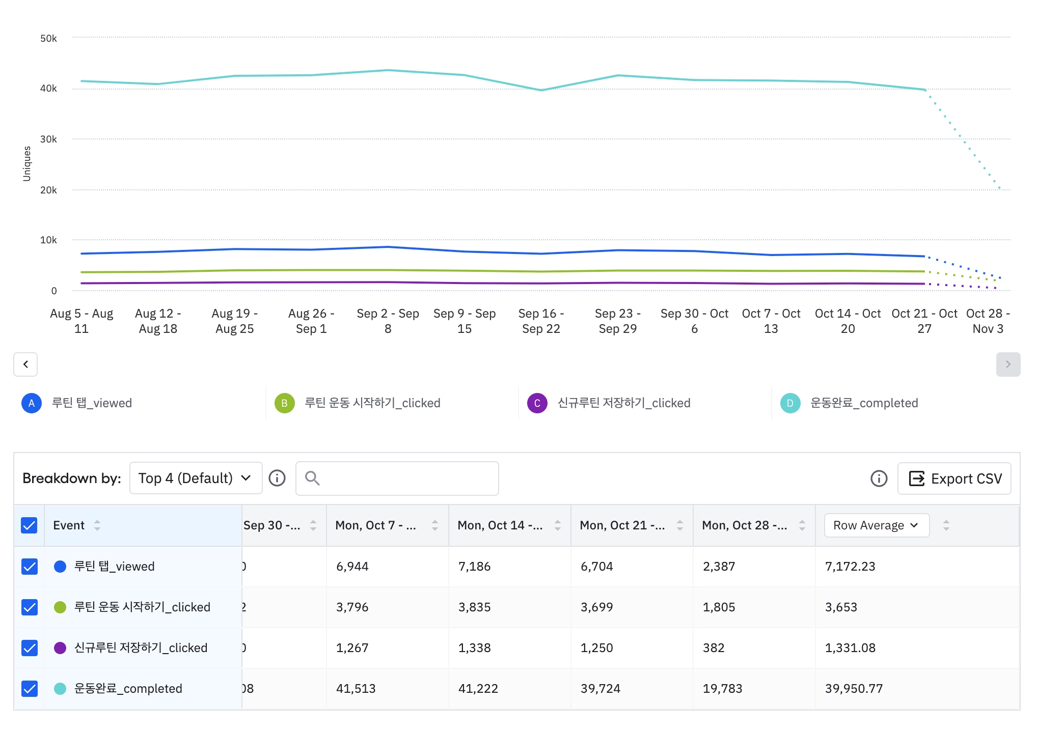
Task: Open the Top 4 (Default) dropdown
Action: tap(196, 478)
